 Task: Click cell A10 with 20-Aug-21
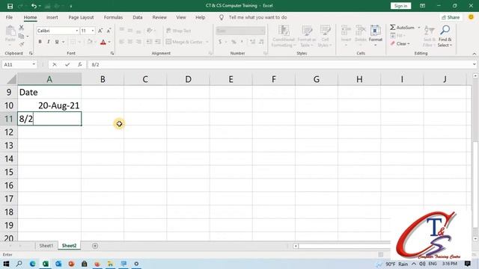coord(49,105)
